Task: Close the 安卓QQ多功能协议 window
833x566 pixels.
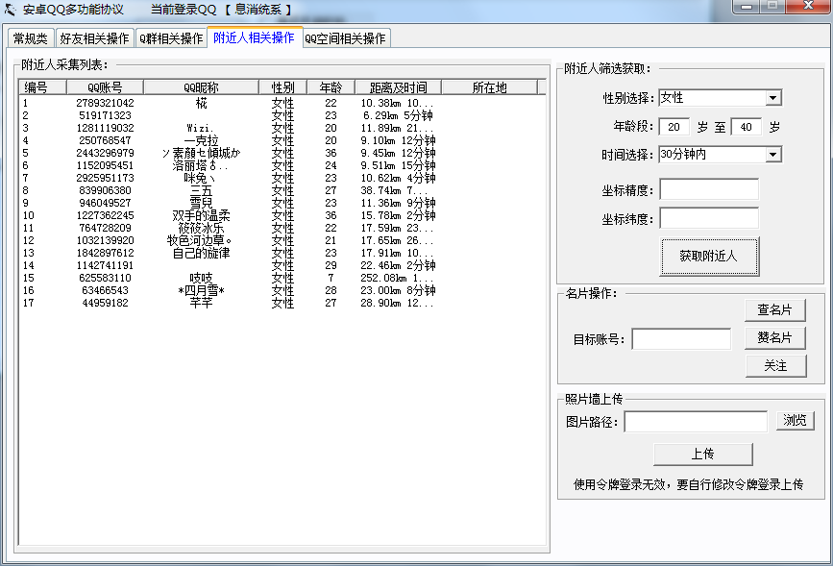Action: point(809,6)
